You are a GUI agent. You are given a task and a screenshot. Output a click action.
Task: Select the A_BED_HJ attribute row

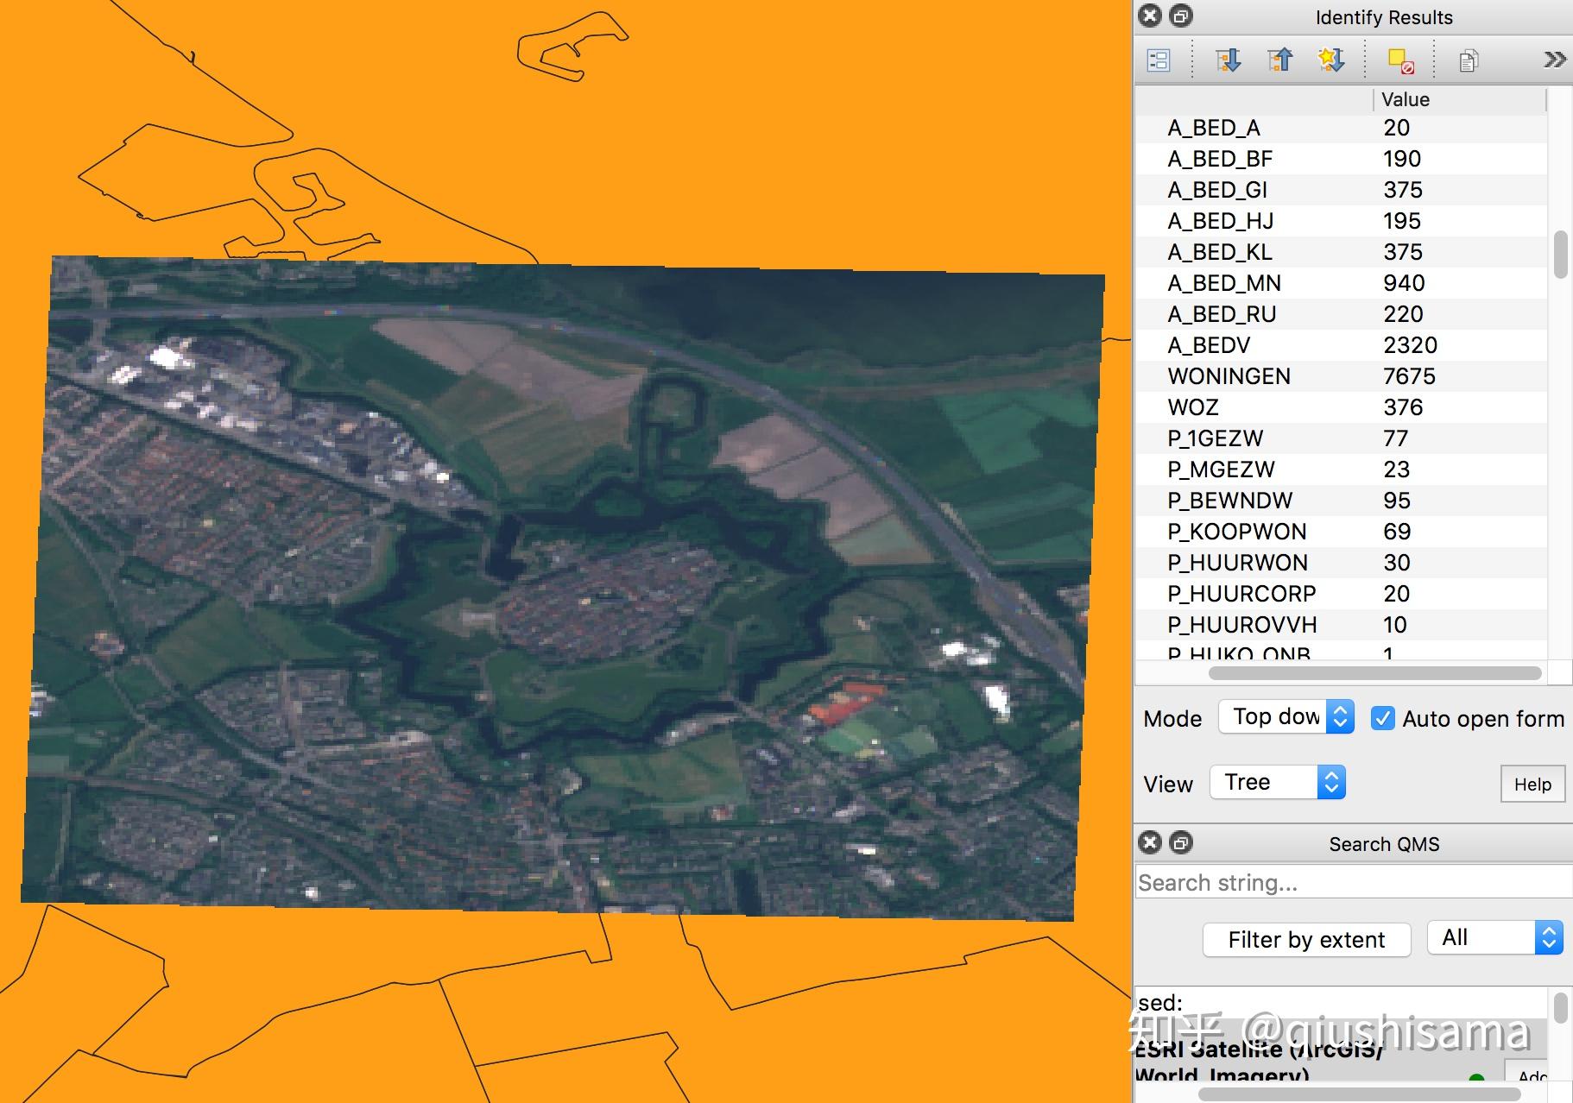[x=1341, y=221]
